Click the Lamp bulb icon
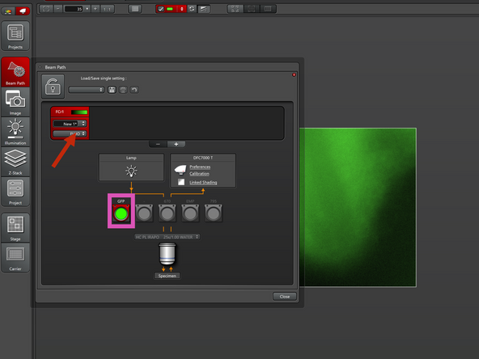479x359 pixels. pos(131,171)
